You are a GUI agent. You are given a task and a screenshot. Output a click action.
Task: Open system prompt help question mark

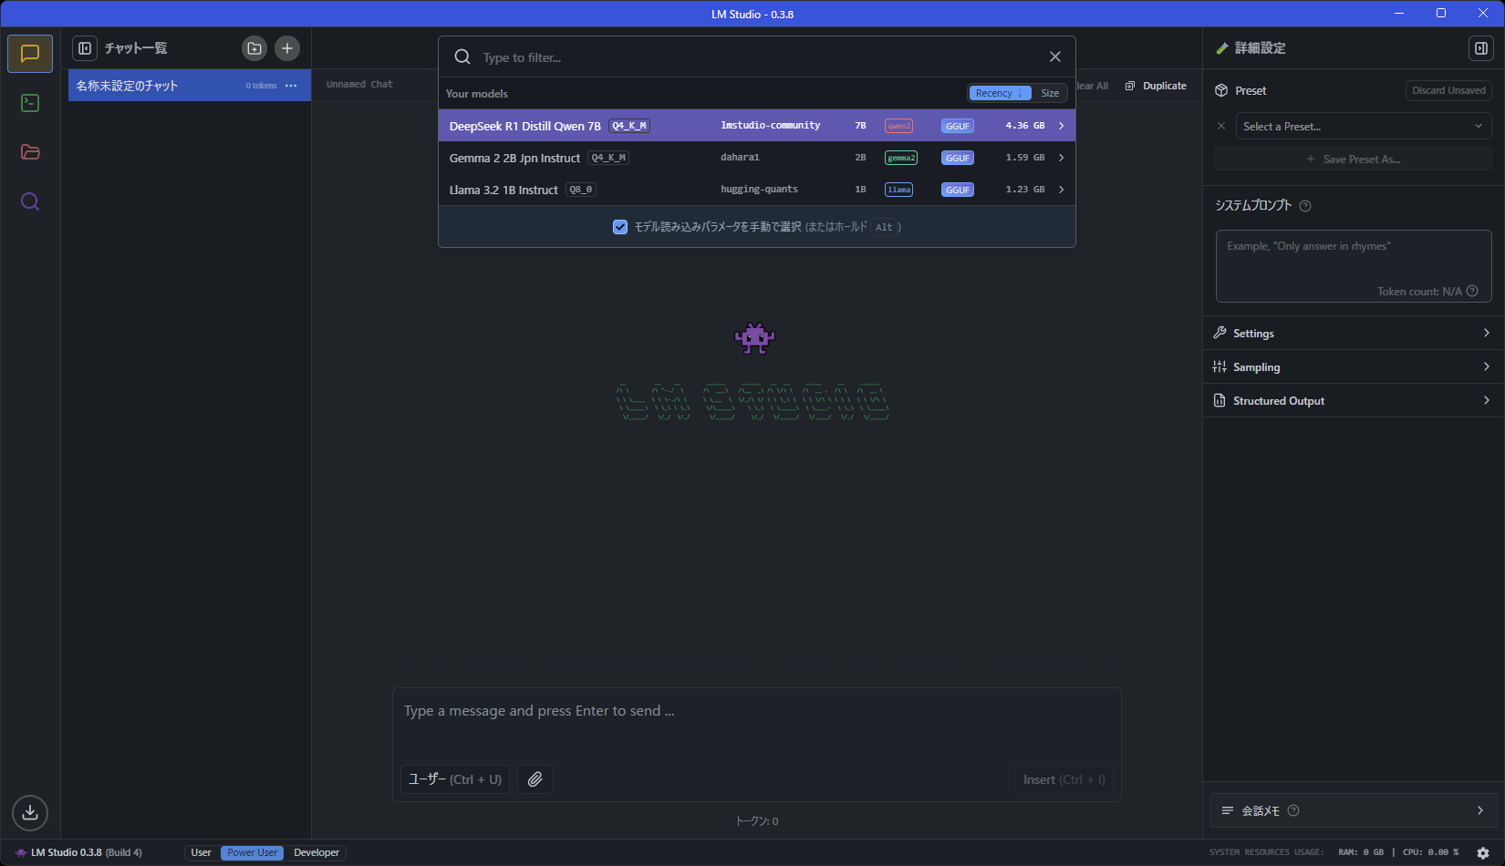click(x=1305, y=206)
